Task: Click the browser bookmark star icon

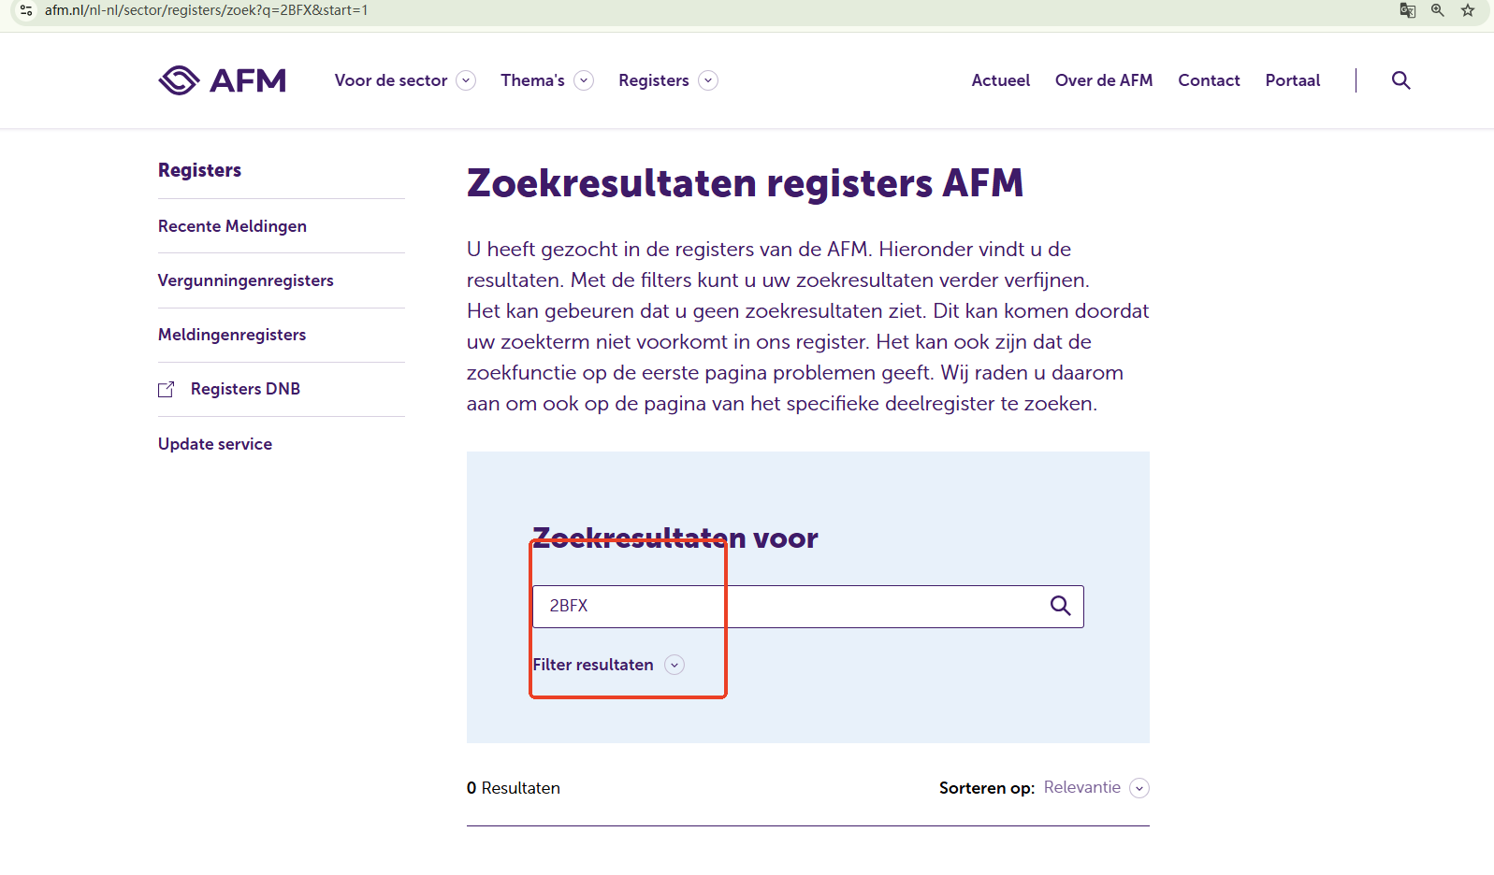Action: [x=1468, y=10]
